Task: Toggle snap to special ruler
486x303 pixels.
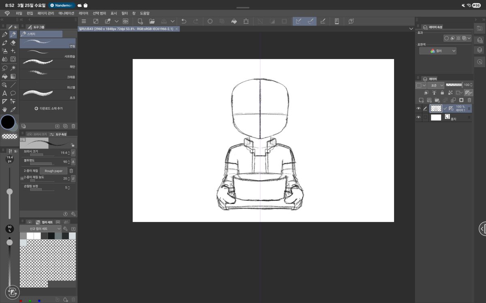Action: [311, 21]
